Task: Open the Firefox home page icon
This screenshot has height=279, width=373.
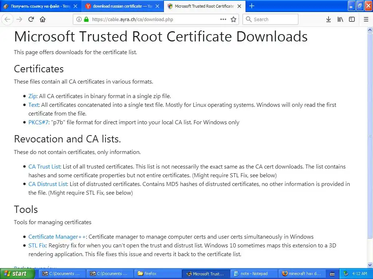Action: pyautogui.click(x=43, y=19)
